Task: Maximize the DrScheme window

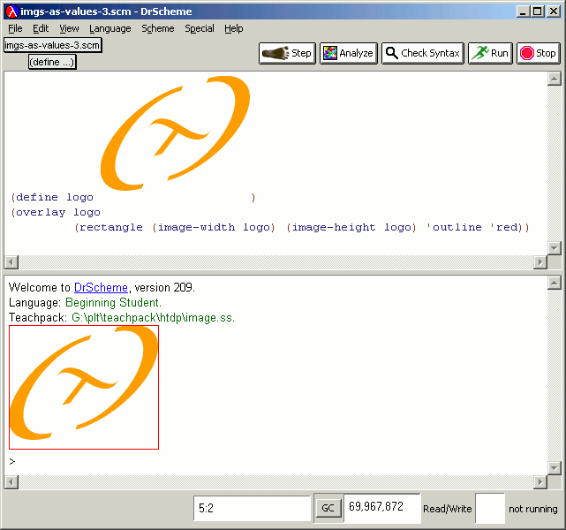Action: click(537, 11)
